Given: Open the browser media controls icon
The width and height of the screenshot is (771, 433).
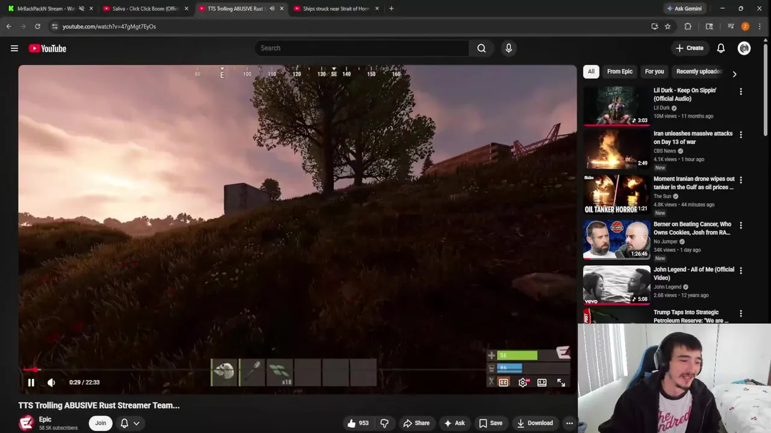Looking at the screenshot, I should (731, 26).
